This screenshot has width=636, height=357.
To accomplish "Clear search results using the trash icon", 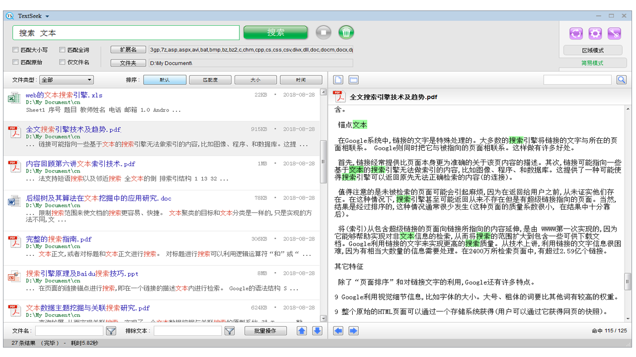I will point(346,32).
